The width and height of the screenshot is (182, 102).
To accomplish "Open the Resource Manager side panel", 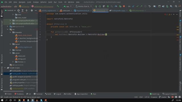I will pyautogui.click(x=2, y=28).
